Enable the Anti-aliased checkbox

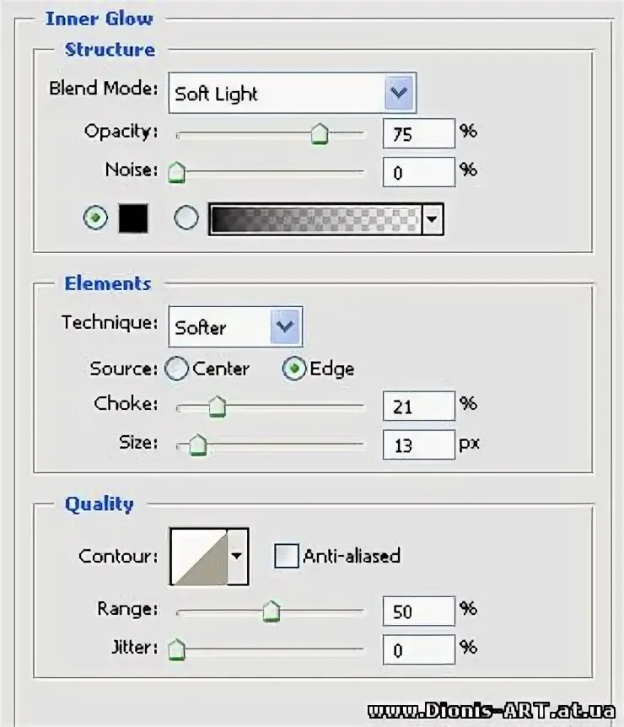pyautogui.click(x=287, y=556)
